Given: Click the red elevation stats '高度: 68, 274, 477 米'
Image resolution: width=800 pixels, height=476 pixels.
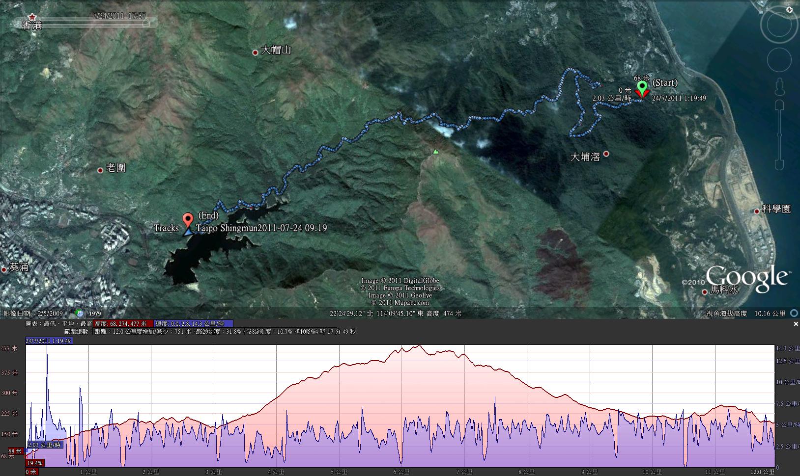Looking at the screenshot, I should 124,324.
